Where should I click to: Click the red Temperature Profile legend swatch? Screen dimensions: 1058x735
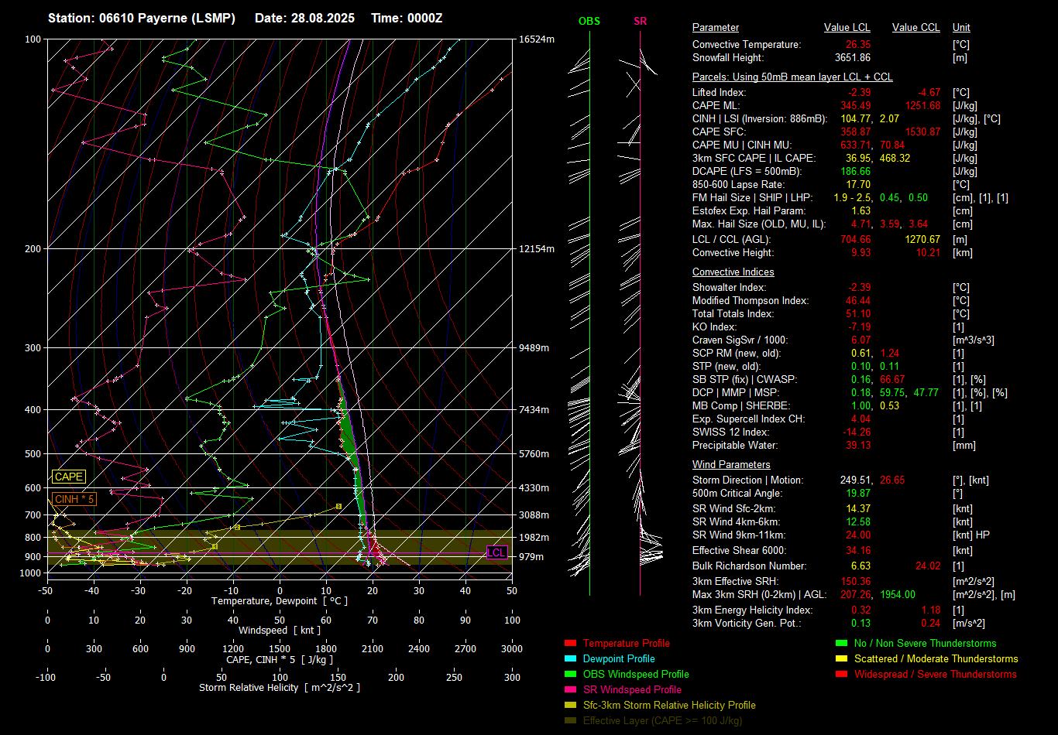[x=571, y=644]
